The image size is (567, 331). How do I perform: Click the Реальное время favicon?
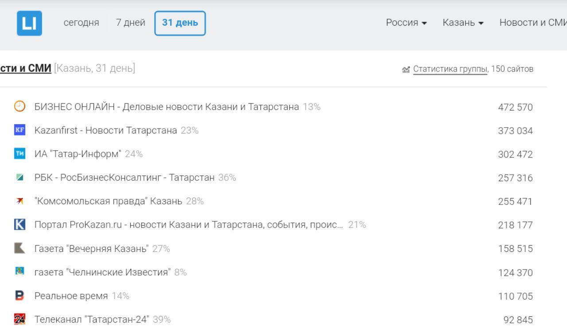point(20,296)
